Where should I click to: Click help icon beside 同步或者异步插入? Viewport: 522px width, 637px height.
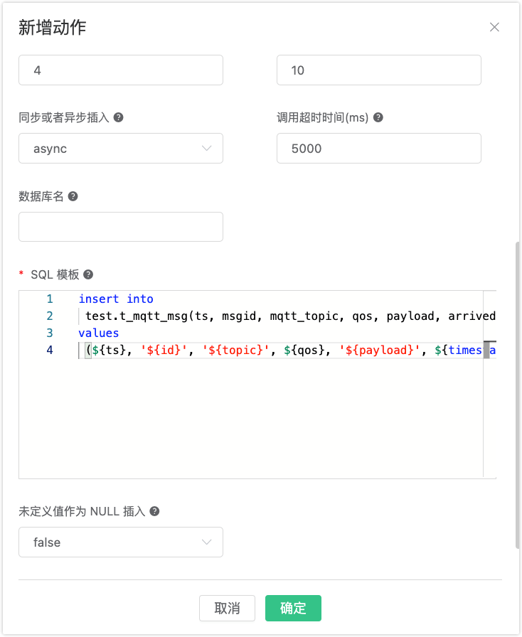pos(119,118)
